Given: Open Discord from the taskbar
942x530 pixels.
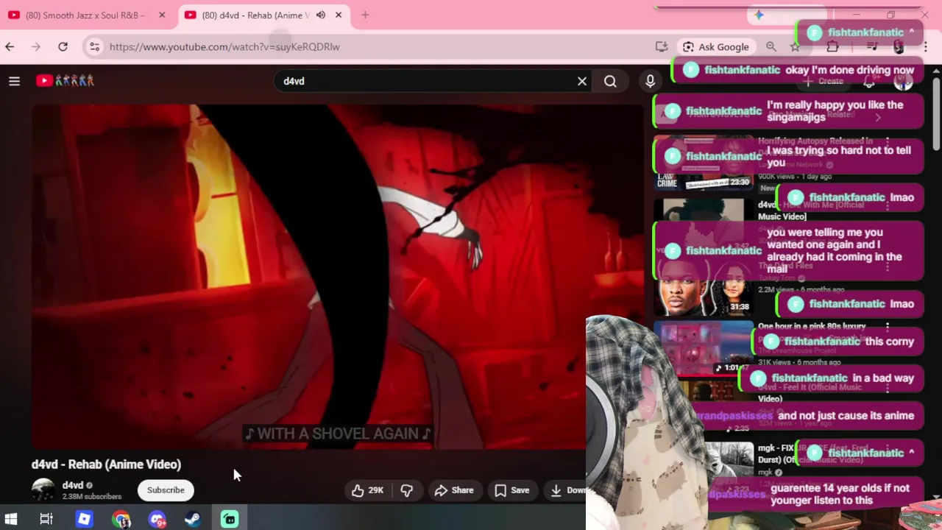Looking at the screenshot, I should tap(157, 519).
